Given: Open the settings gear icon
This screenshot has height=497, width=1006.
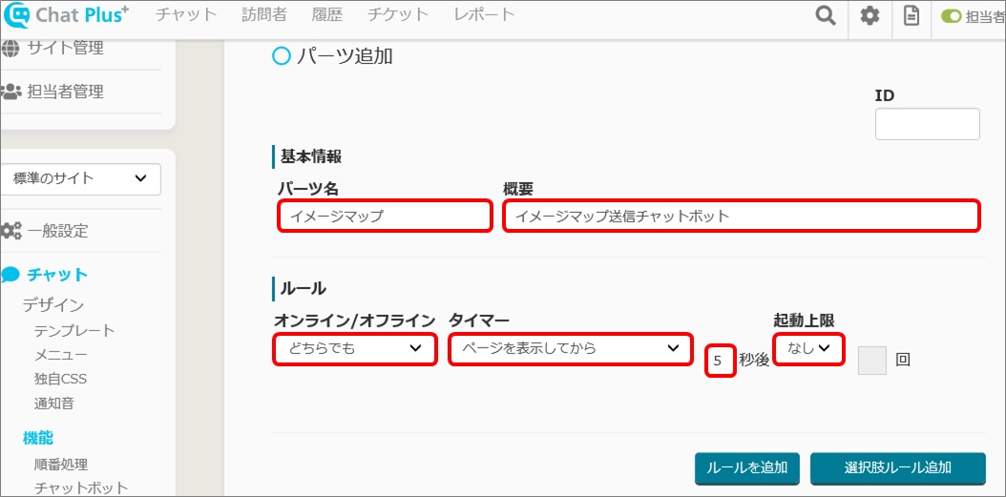Looking at the screenshot, I should 870,15.
